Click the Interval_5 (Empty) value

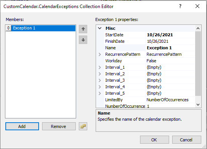tap(170, 93)
